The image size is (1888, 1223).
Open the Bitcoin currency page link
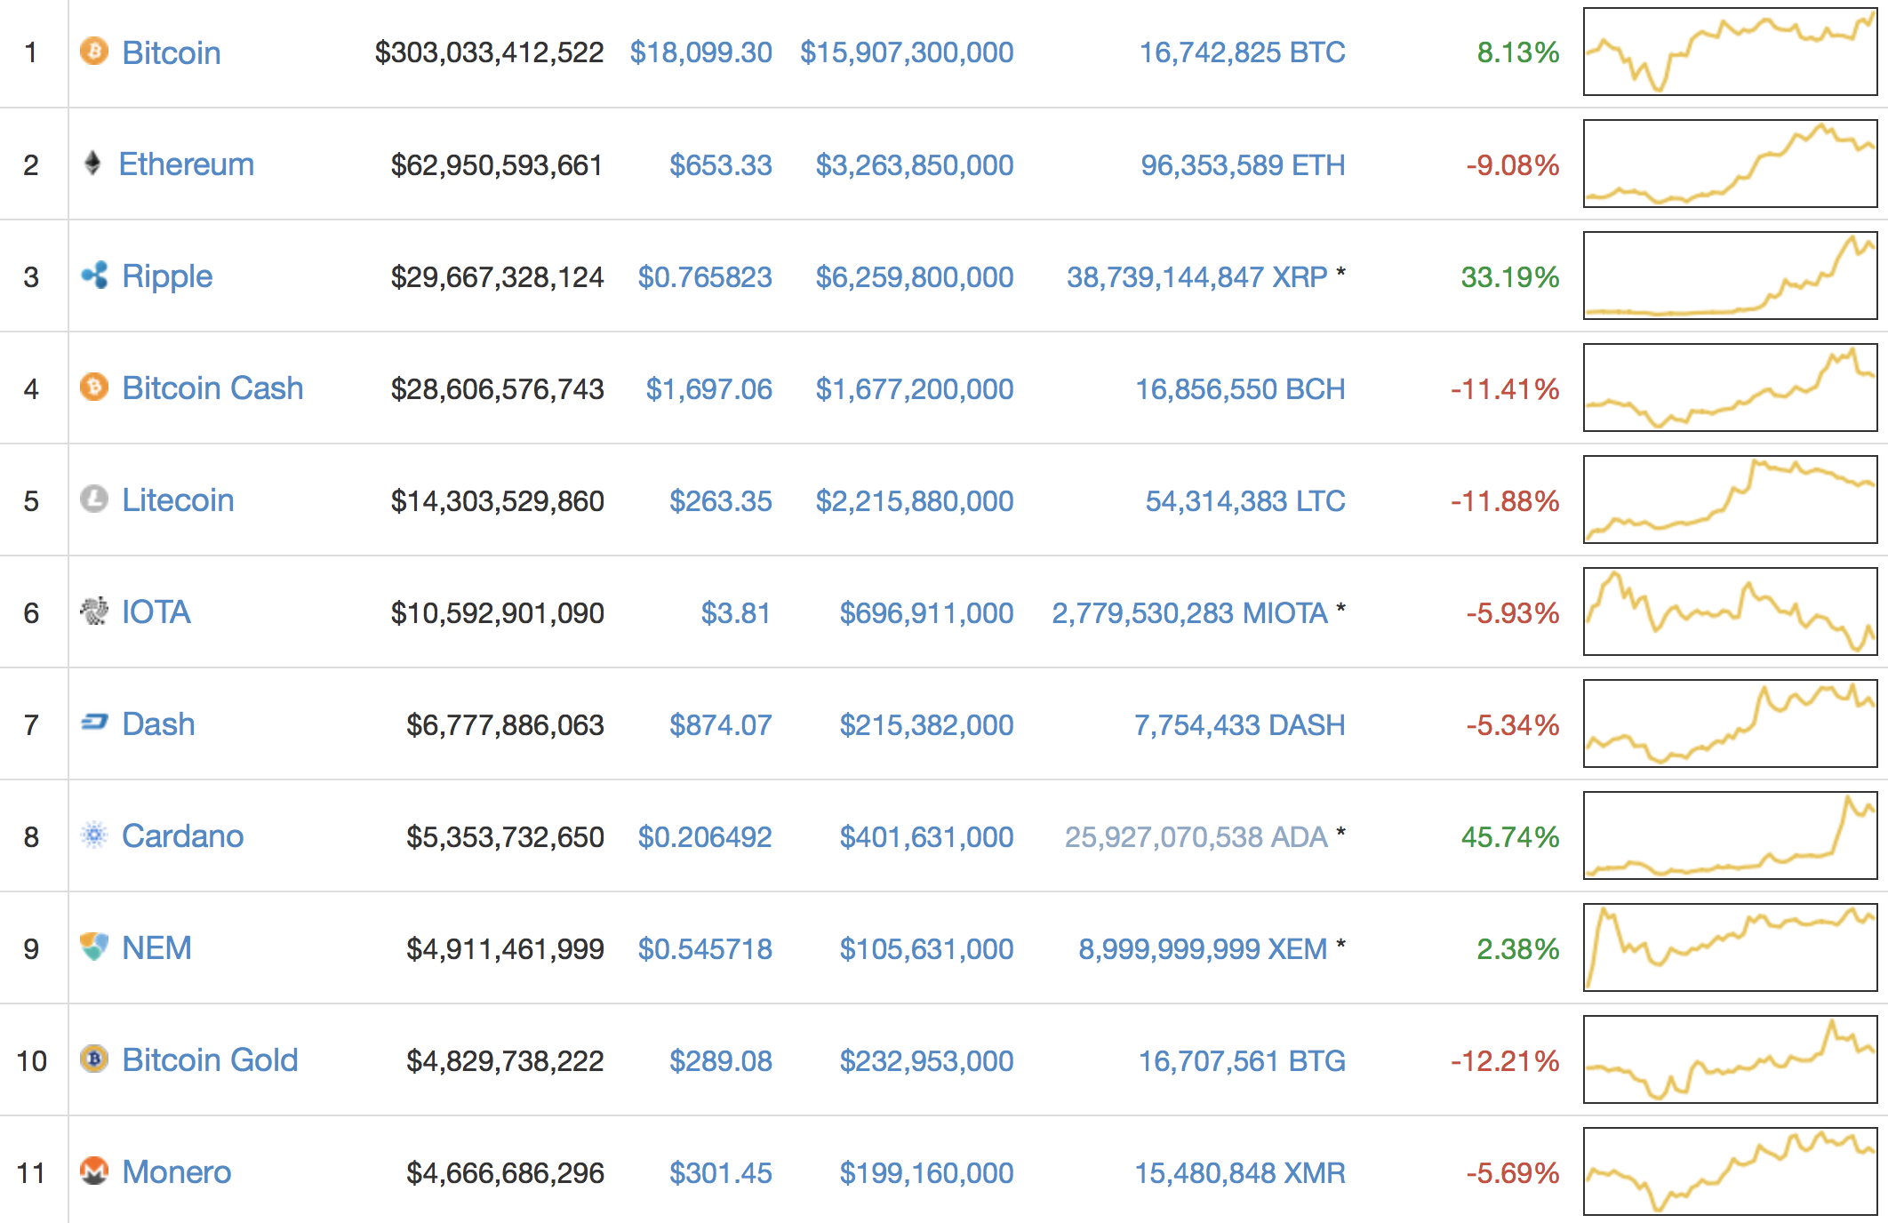coord(172,52)
